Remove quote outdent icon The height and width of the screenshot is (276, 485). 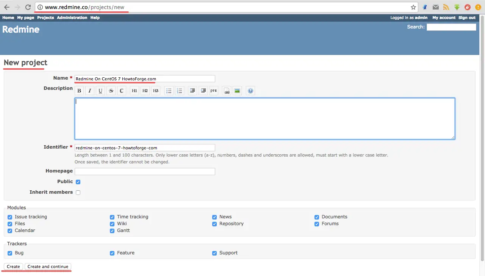tap(203, 91)
